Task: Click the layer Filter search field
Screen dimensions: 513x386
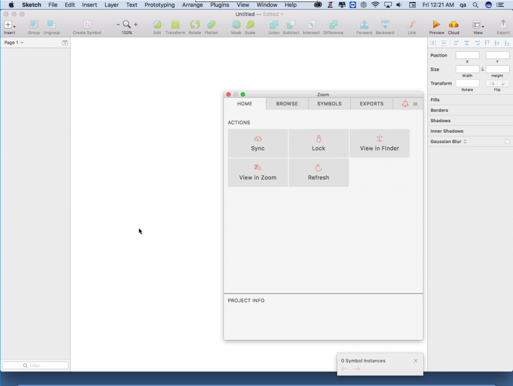Action: click(36, 365)
